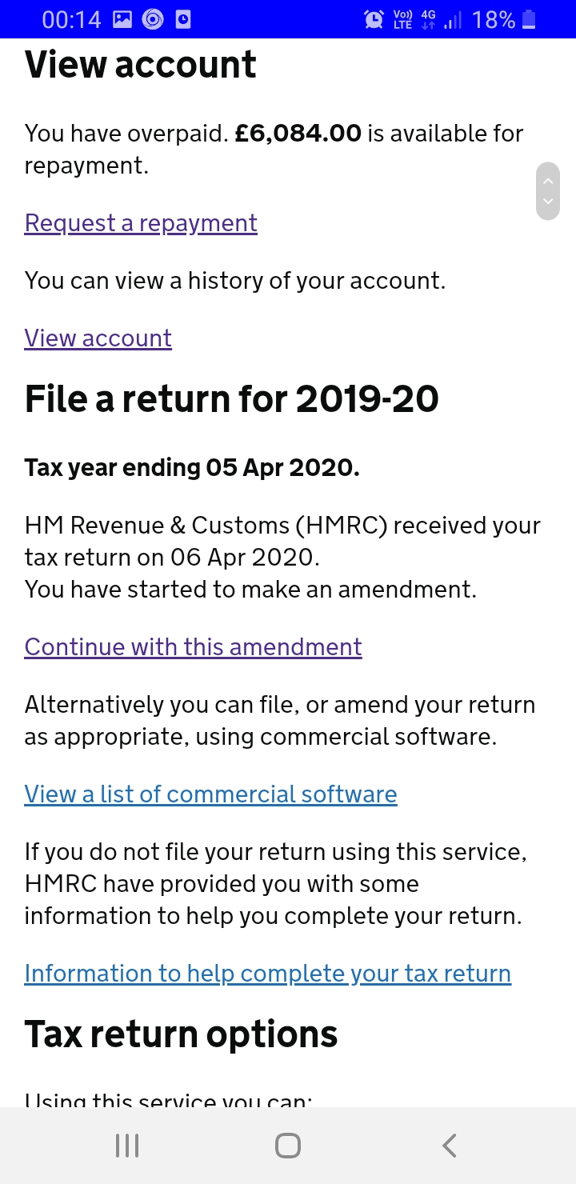Tap the 18% battery percentage text

pos(494,19)
